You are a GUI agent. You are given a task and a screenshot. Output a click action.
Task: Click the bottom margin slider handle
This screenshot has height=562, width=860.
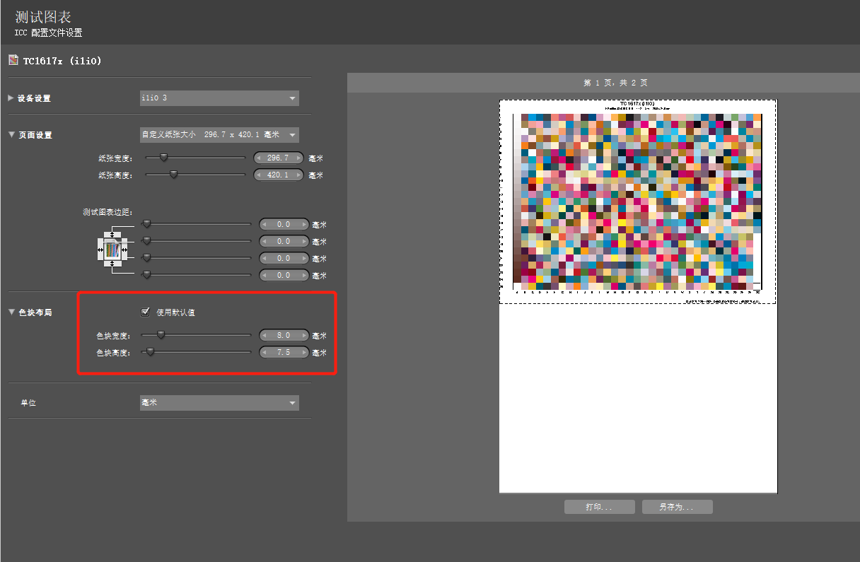coord(146,275)
